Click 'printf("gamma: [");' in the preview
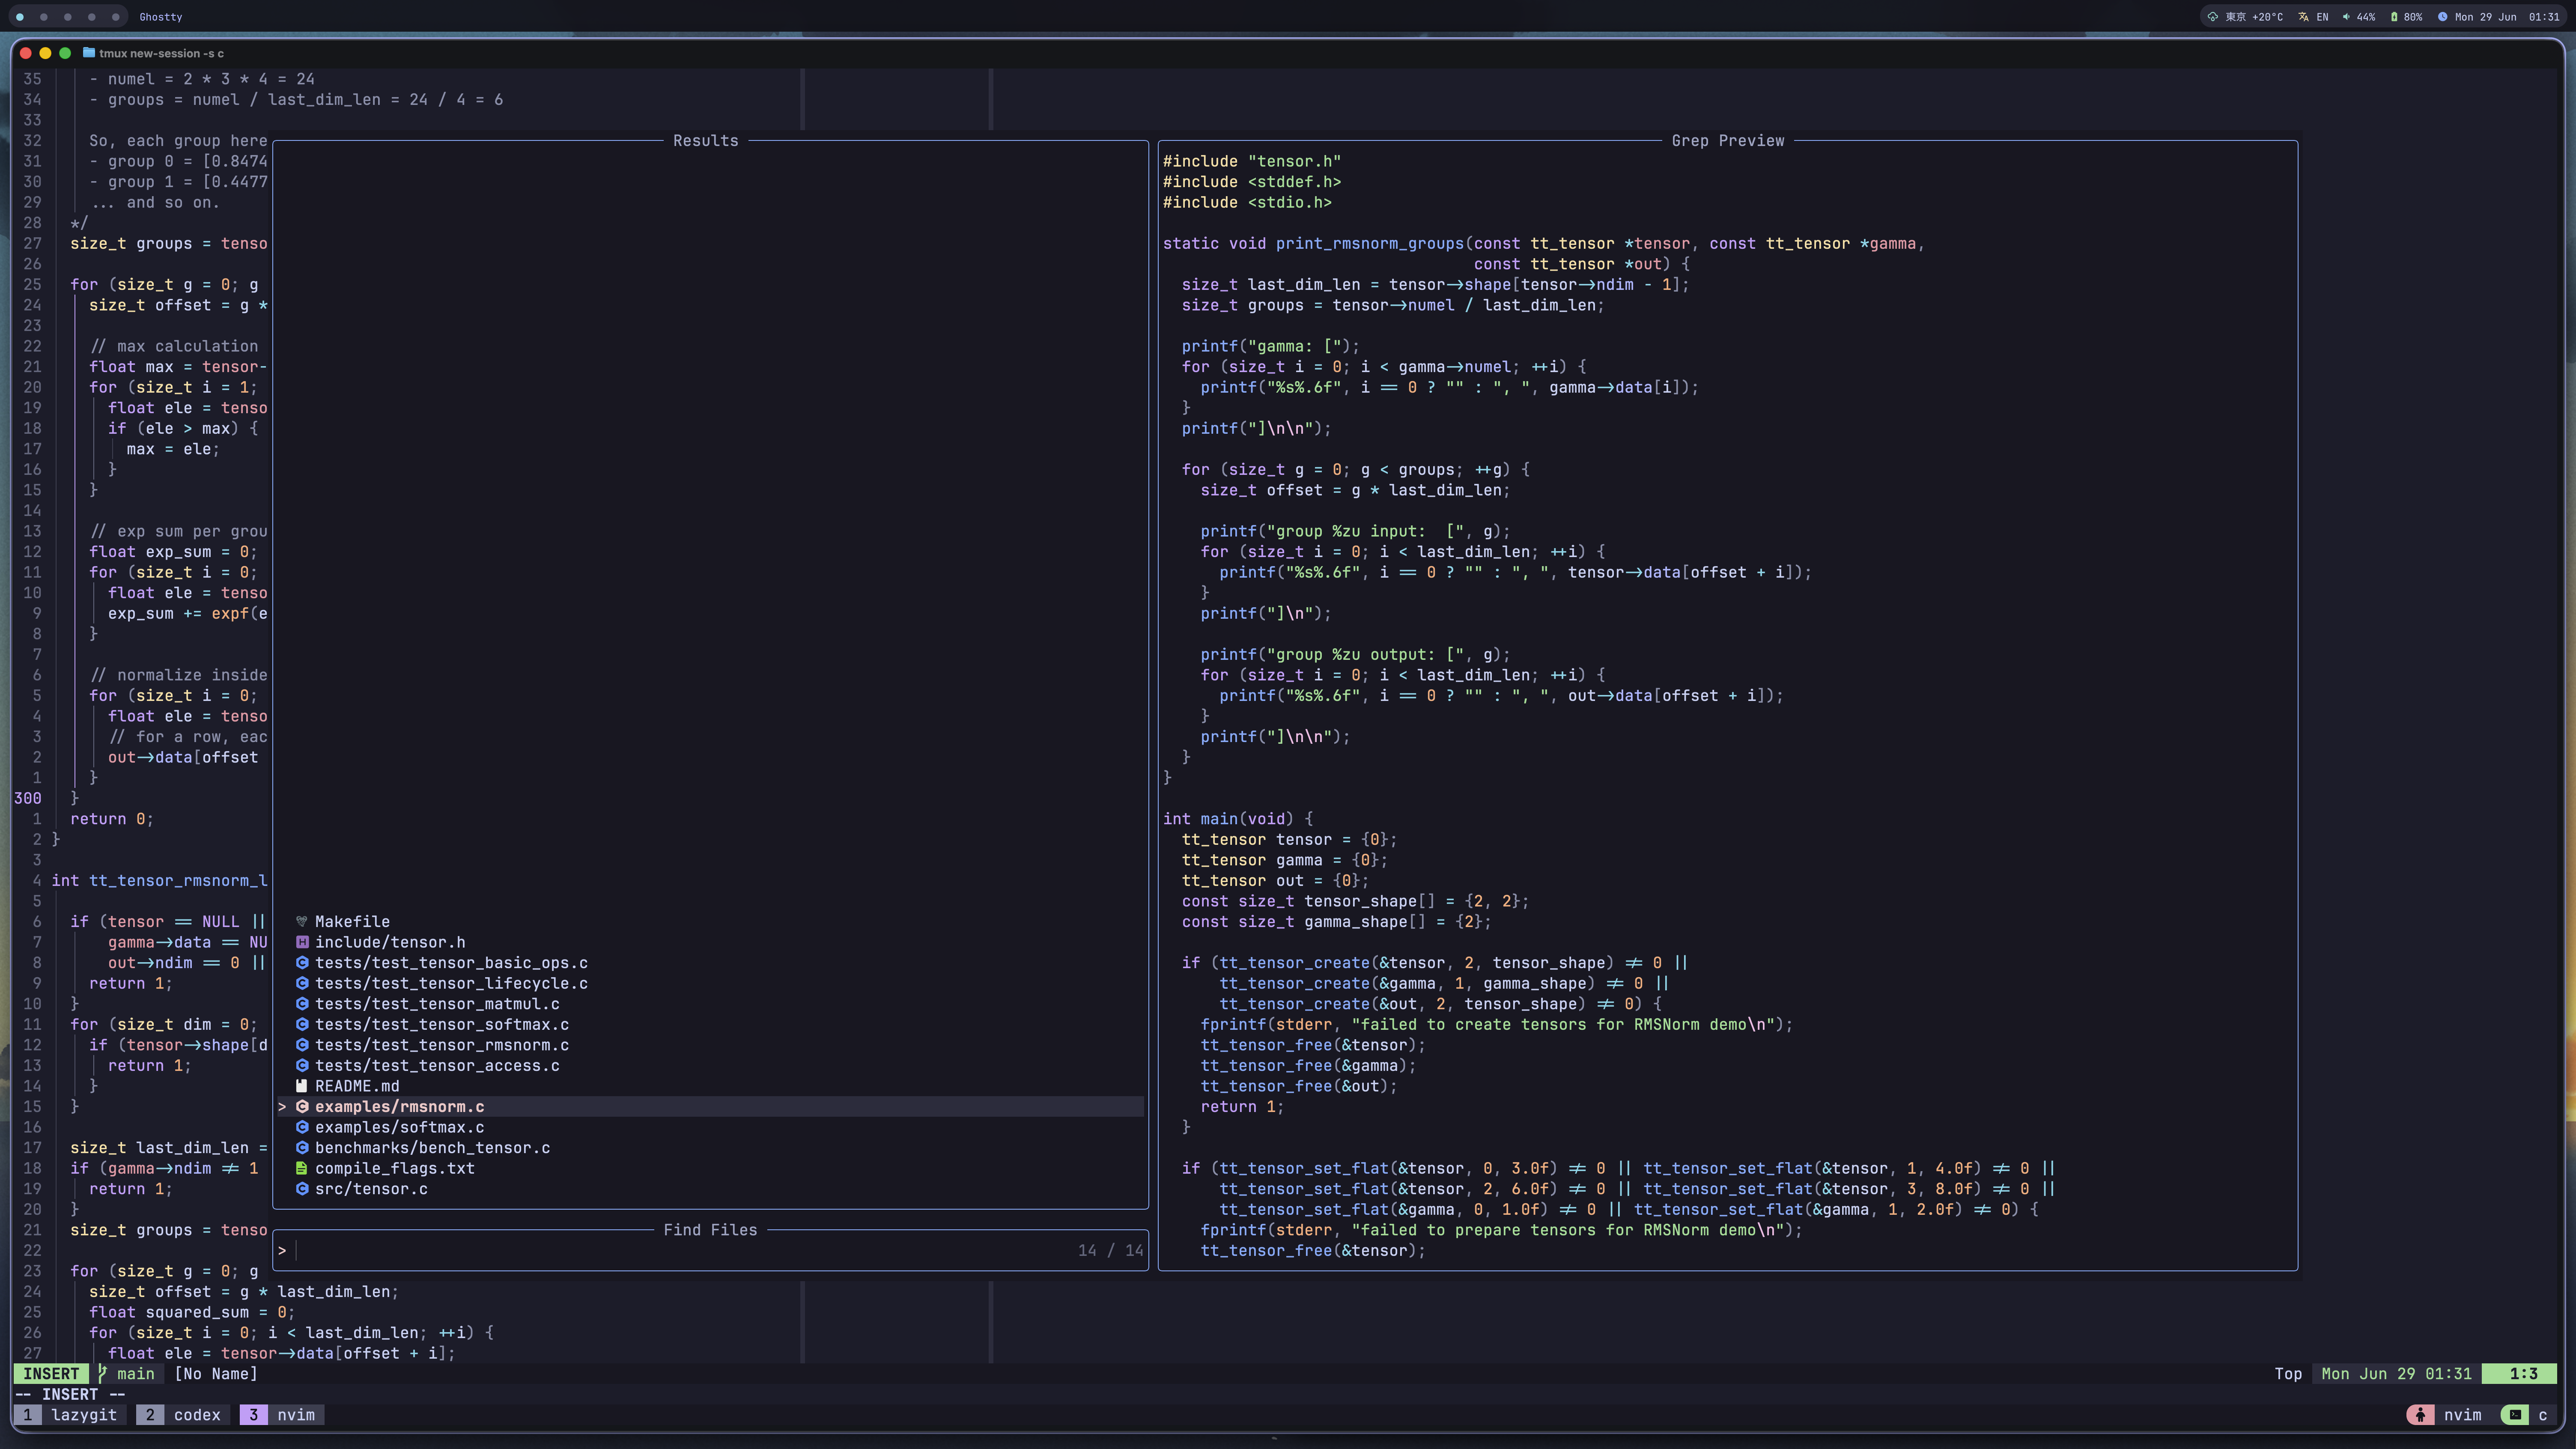This screenshot has width=2576, height=1449. [x=1271, y=347]
